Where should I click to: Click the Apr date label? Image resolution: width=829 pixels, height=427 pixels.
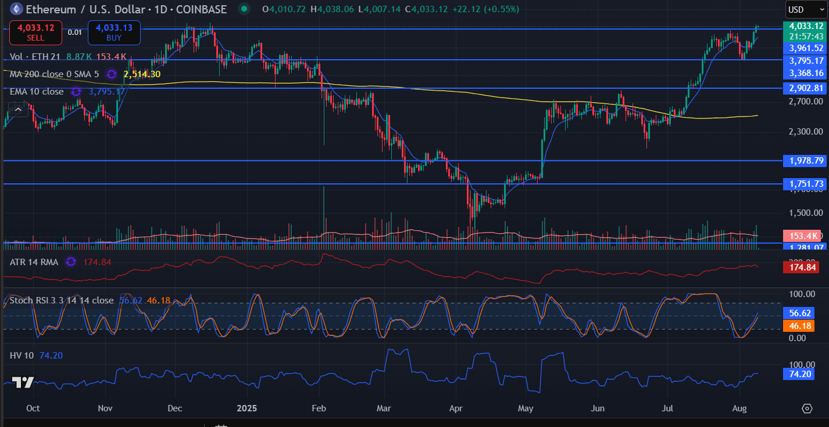pos(456,408)
